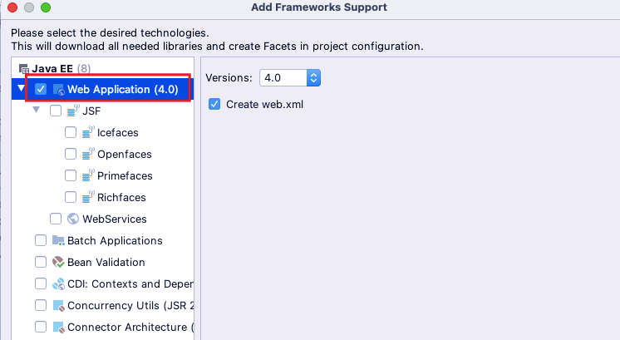Click the CDI Contexts icon
The width and height of the screenshot is (620, 340).
[58, 283]
